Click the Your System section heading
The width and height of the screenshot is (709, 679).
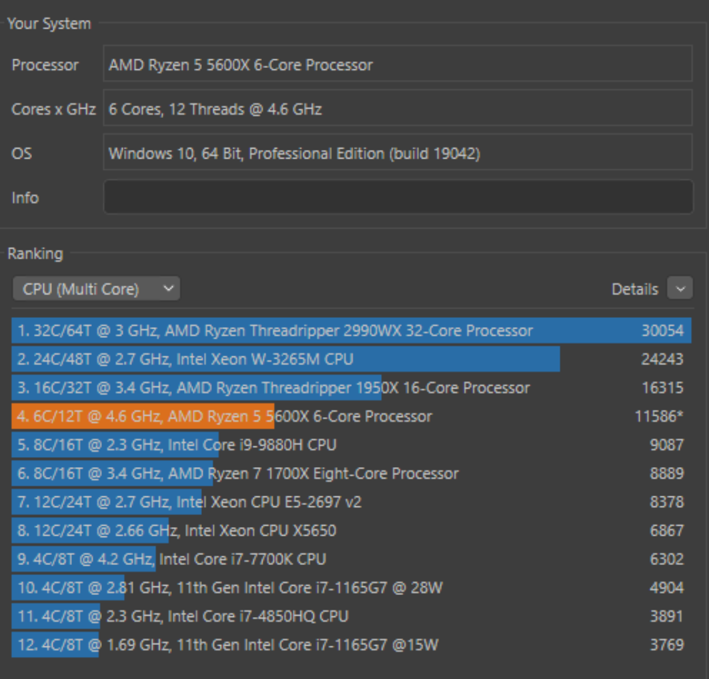coord(49,23)
